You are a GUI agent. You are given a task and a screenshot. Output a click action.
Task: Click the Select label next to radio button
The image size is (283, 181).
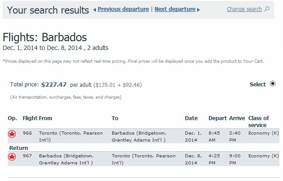pos(258,84)
